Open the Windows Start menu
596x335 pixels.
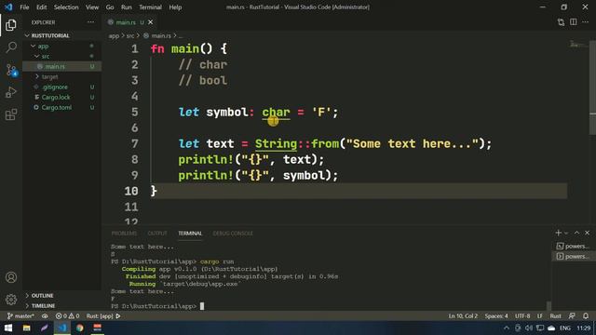coord(8,328)
